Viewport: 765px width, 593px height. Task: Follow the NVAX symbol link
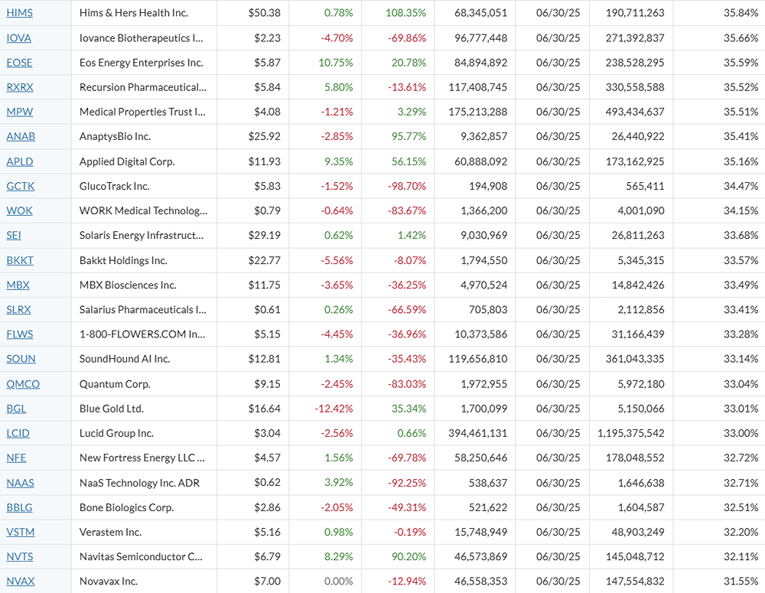pos(21,582)
